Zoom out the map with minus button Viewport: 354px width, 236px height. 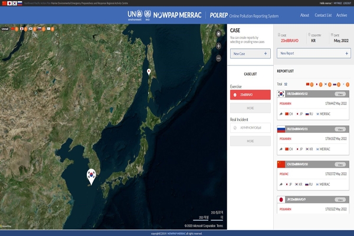coord(218,58)
